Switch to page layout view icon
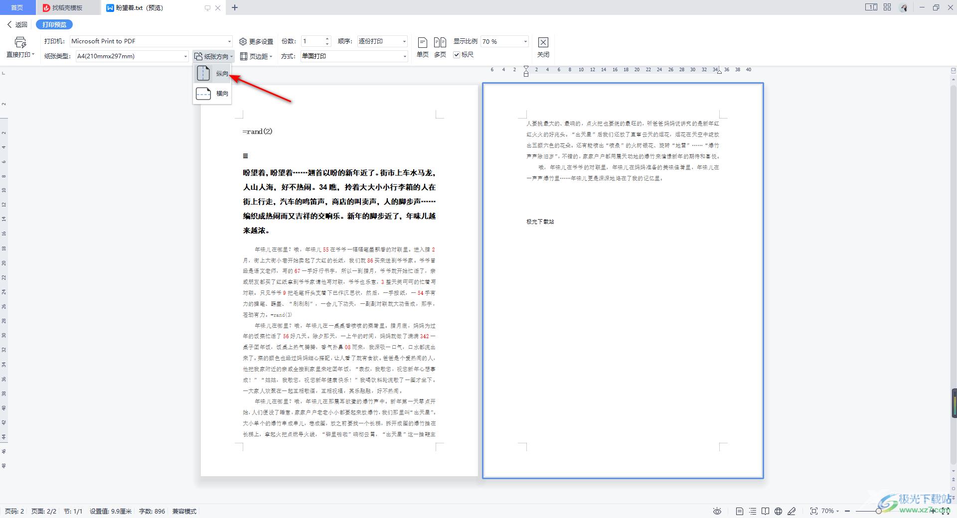Image resolution: width=957 pixels, height=518 pixels. pyautogui.click(x=740, y=511)
